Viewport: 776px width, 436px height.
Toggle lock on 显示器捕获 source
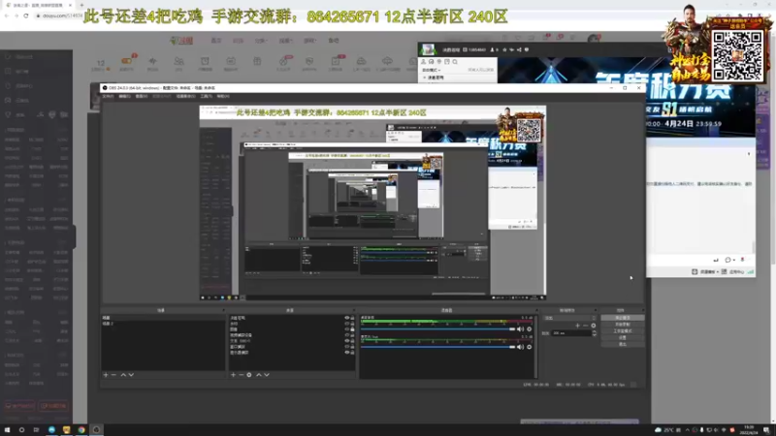pos(352,353)
